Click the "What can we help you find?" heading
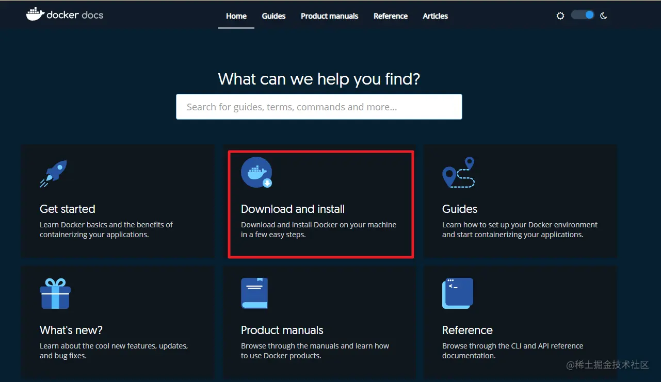 (319, 79)
